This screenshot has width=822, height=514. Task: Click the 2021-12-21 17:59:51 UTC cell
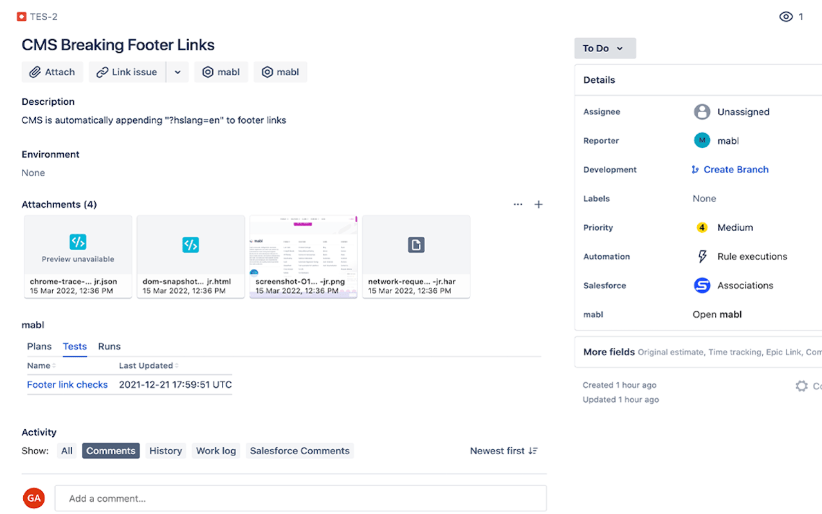(x=176, y=385)
